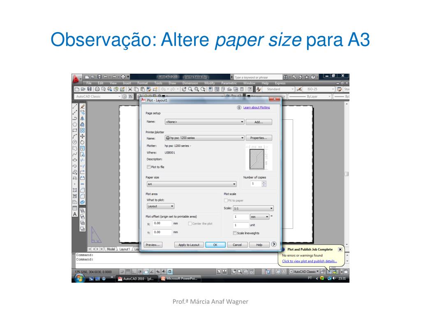Open the mm units dropdown
The height and width of the screenshot is (316, 421).
tap(259, 216)
